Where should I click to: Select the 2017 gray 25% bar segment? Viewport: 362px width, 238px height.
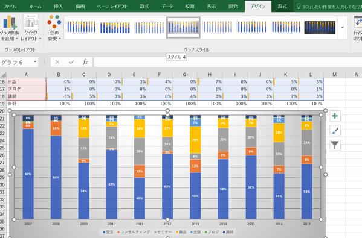(x=307, y=143)
